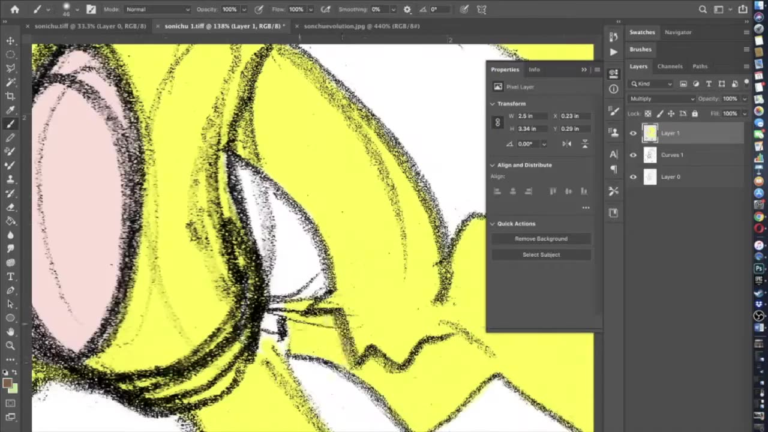Open Character panel icon in dock

(613, 155)
